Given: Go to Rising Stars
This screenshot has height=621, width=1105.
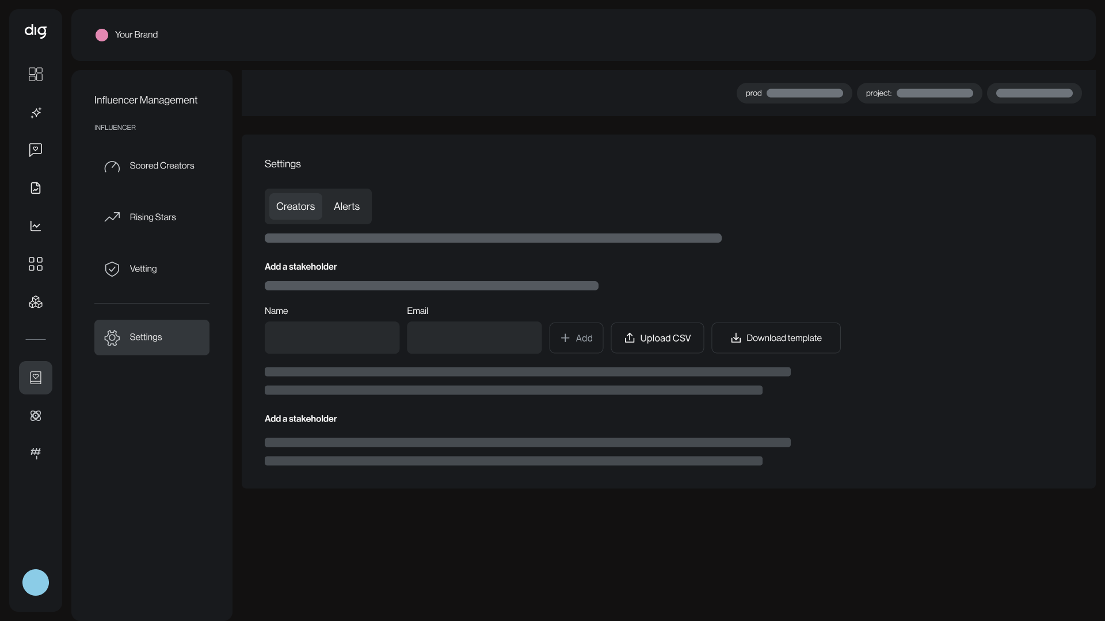Looking at the screenshot, I should [152, 217].
